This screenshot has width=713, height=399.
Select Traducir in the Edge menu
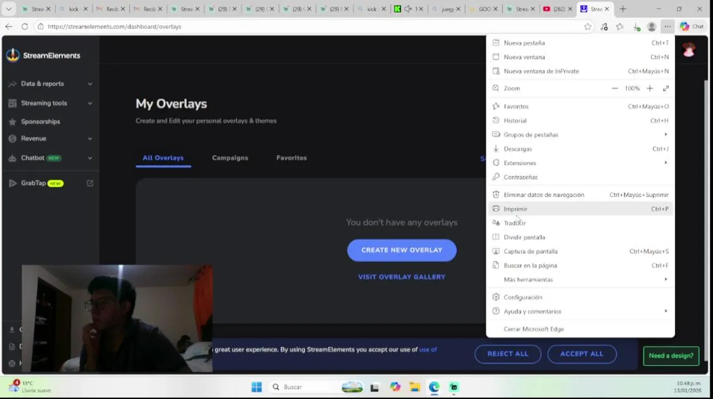(x=580, y=223)
